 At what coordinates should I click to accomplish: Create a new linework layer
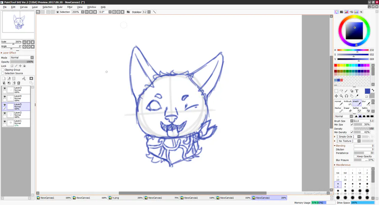(x=9, y=79)
